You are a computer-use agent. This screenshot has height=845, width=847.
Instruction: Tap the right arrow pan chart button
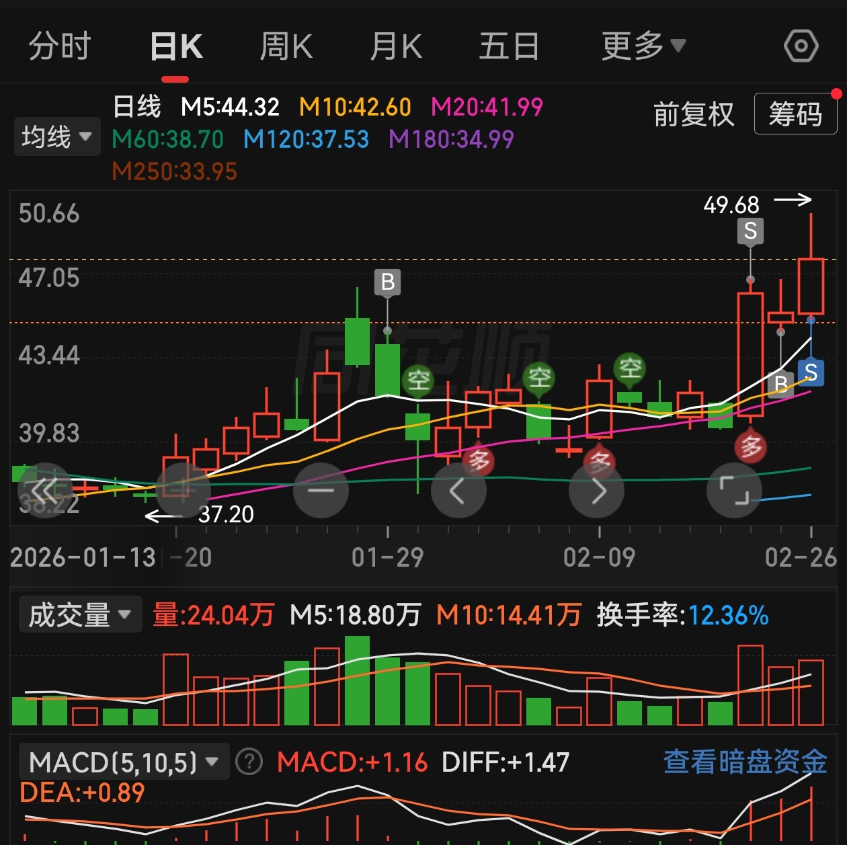tap(597, 491)
